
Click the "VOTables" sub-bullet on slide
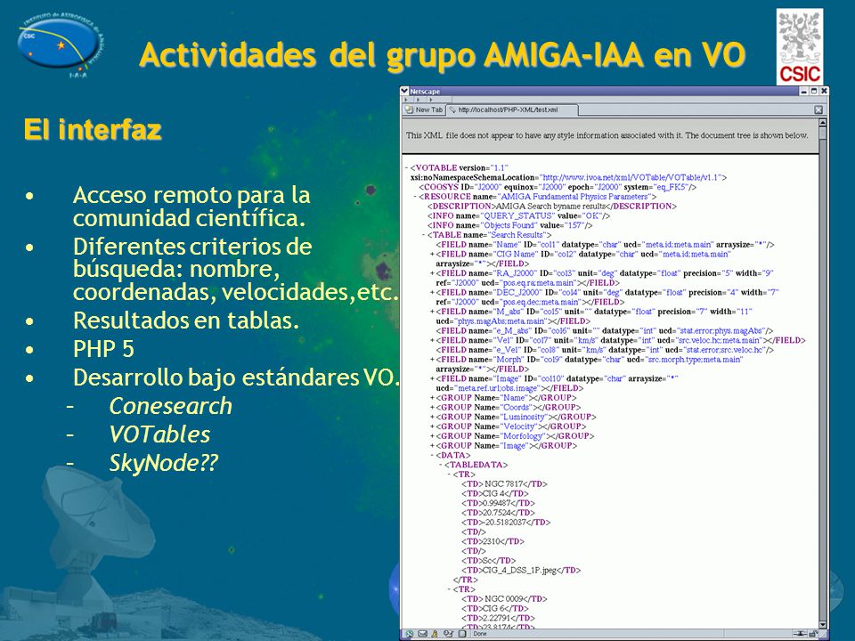(x=159, y=434)
